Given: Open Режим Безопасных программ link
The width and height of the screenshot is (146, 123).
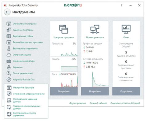Looking at the screenshot, I should 28,43.
